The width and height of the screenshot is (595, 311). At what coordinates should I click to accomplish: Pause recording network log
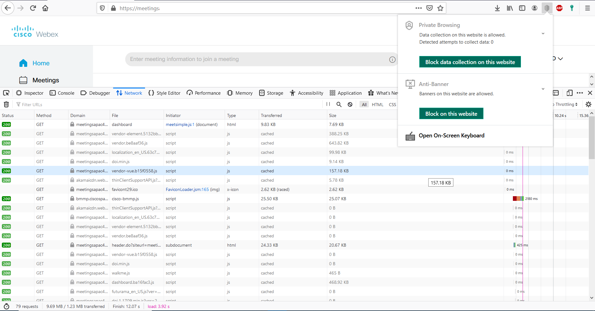click(x=328, y=104)
